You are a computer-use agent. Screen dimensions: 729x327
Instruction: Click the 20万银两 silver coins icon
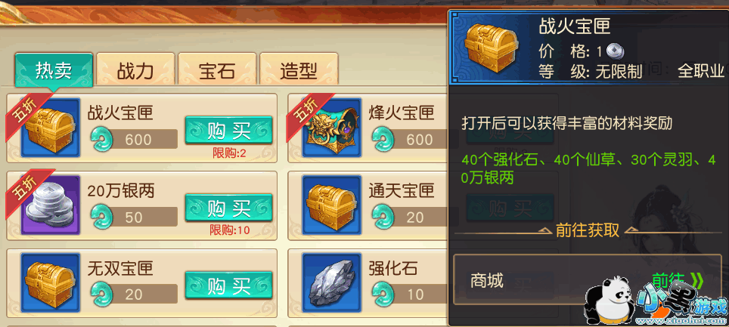(x=51, y=205)
